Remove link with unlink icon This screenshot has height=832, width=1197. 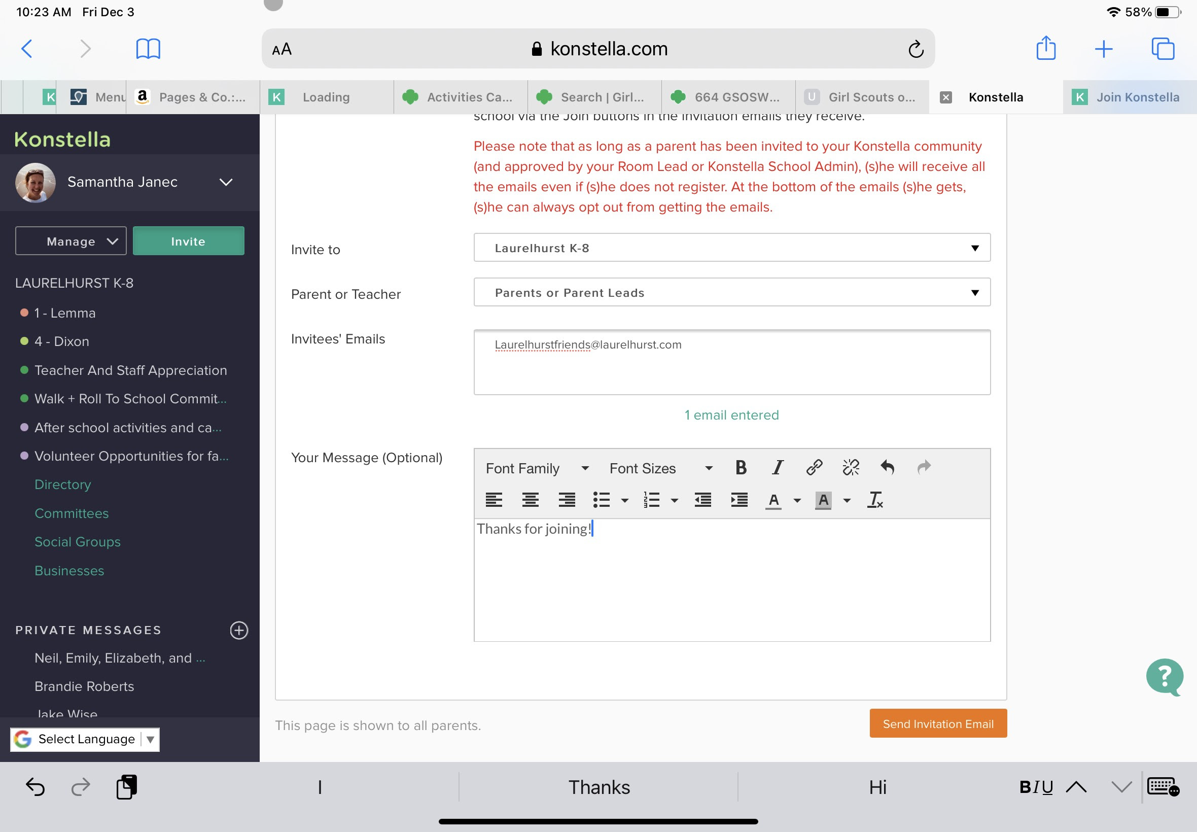point(851,468)
